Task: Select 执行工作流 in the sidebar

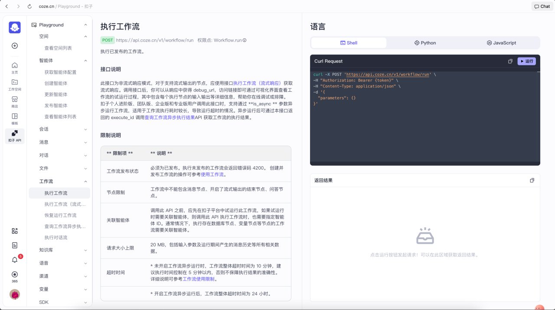Action: [x=59, y=193]
